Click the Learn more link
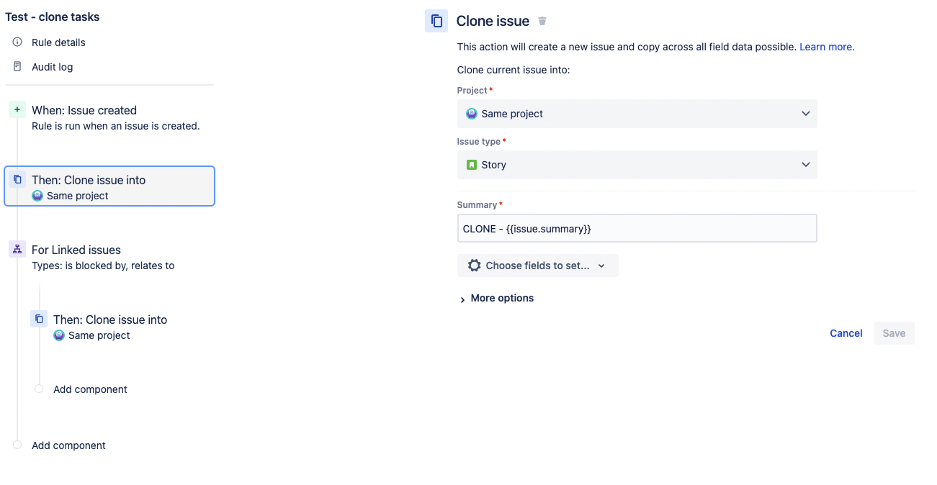This screenshot has height=485, width=937. 825,47
